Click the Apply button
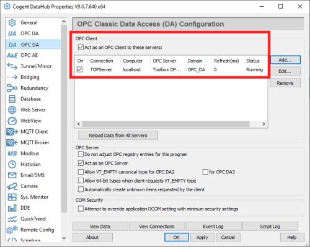The image size is (310, 247). [x=202, y=237]
